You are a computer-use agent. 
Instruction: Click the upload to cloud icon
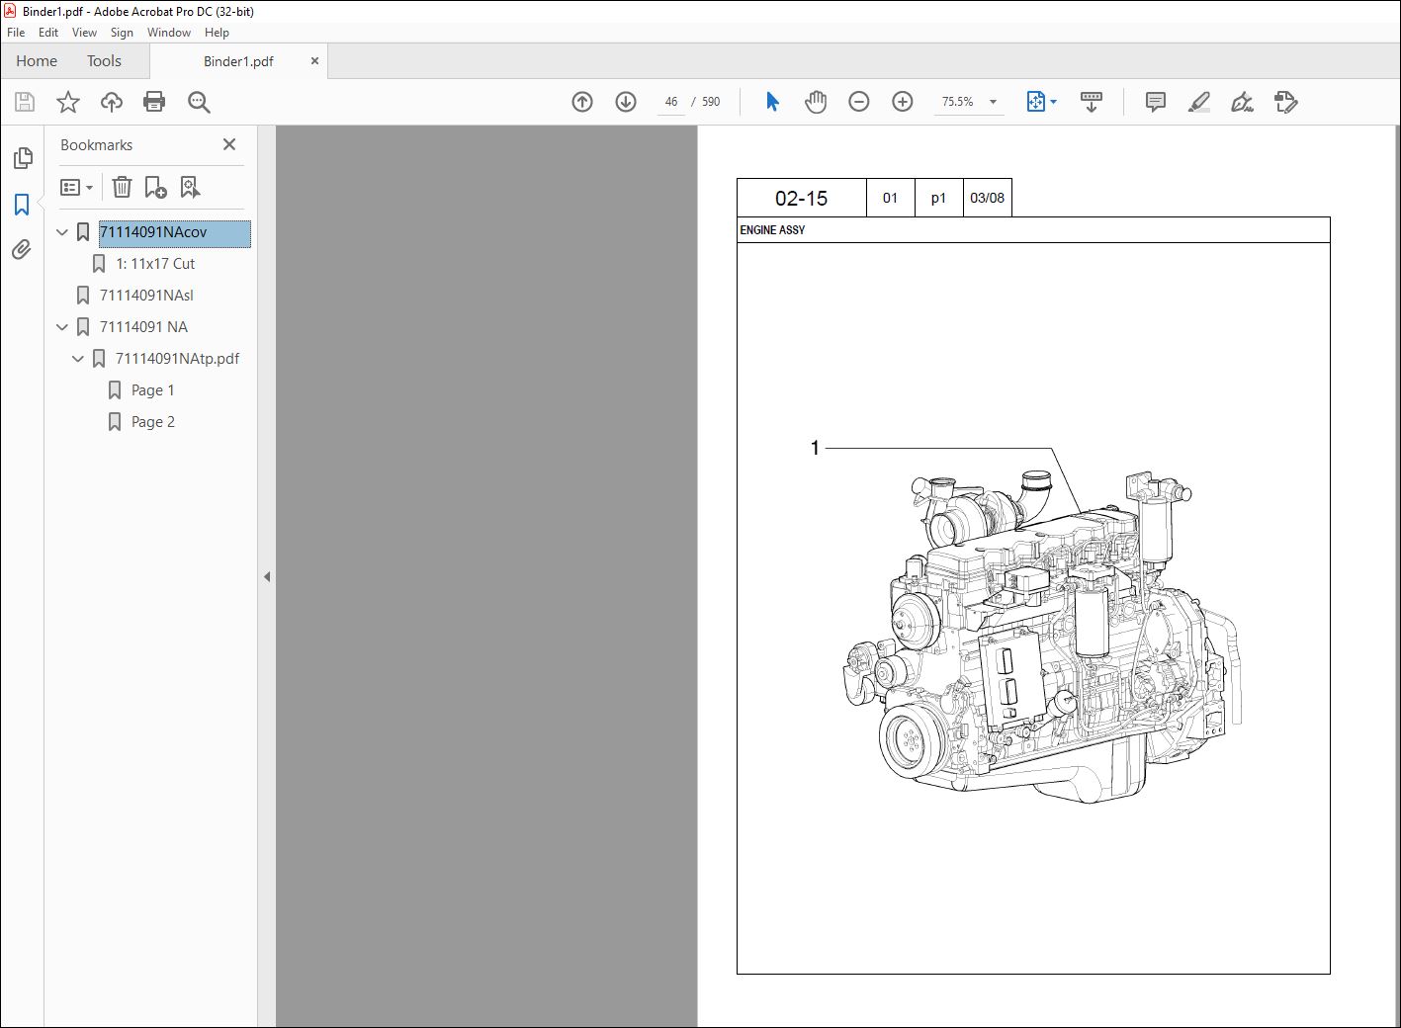pos(112,102)
